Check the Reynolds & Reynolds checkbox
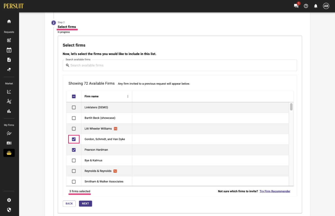Screen dimensions: 335x216 pos(74,171)
